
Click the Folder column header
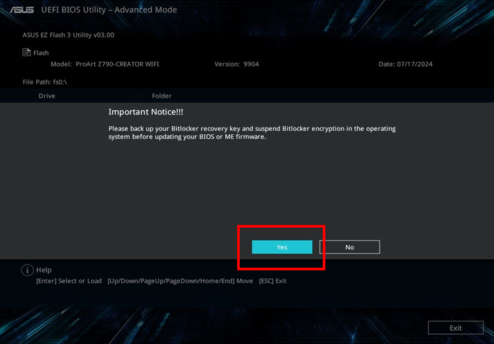coord(161,96)
